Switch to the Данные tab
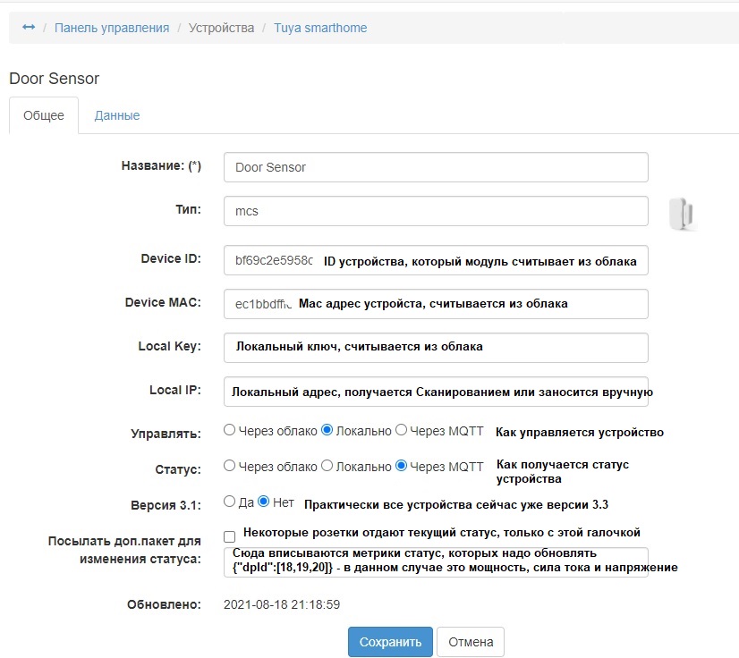Image resolution: width=739 pixels, height=658 pixels. click(x=117, y=115)
